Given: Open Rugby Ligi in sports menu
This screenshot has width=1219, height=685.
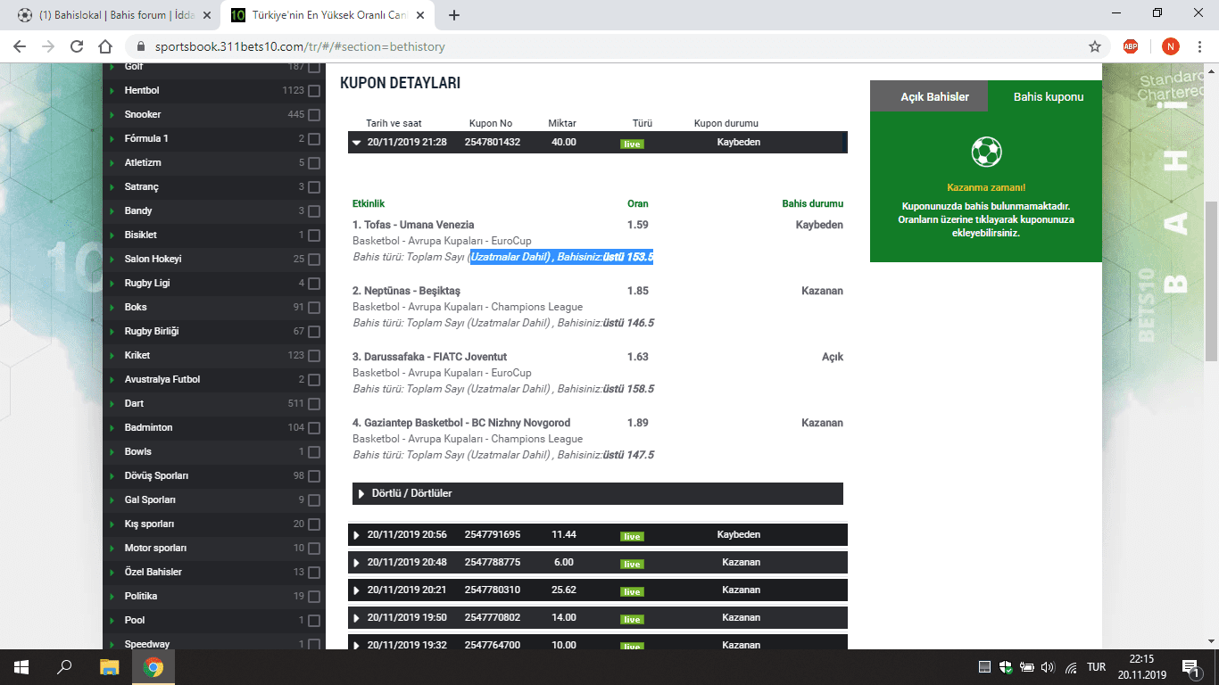Looking at the screenshot, I should click(147, 283).
